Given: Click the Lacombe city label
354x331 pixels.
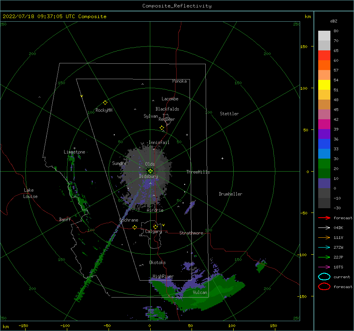Looking at the screenshot, I should (170, 99).
